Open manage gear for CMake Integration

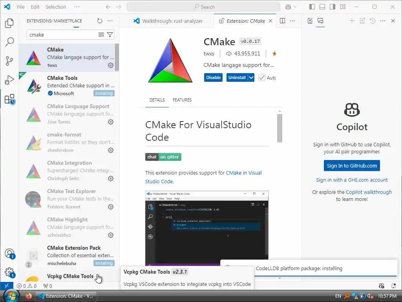pyautogui.click(x=111, y=178)
